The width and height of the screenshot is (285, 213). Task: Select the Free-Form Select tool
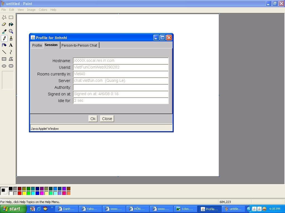[x=4, y=17]
